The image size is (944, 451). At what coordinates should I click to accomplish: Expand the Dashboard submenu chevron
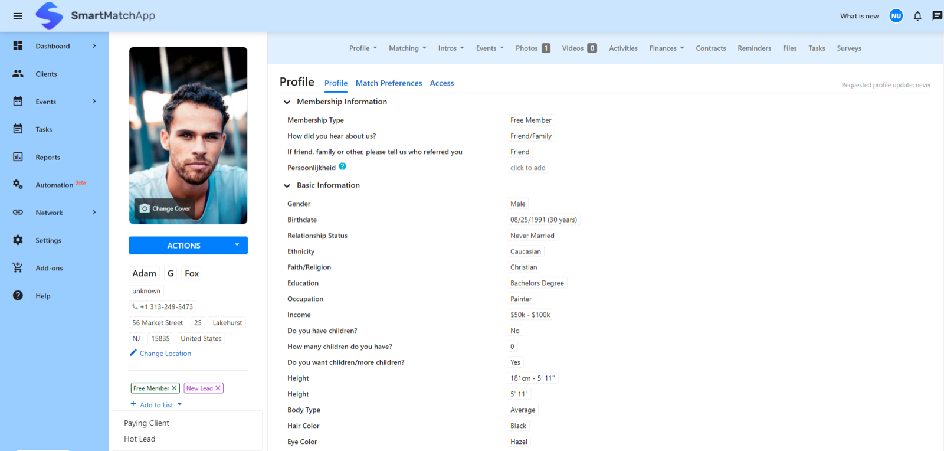94,45
